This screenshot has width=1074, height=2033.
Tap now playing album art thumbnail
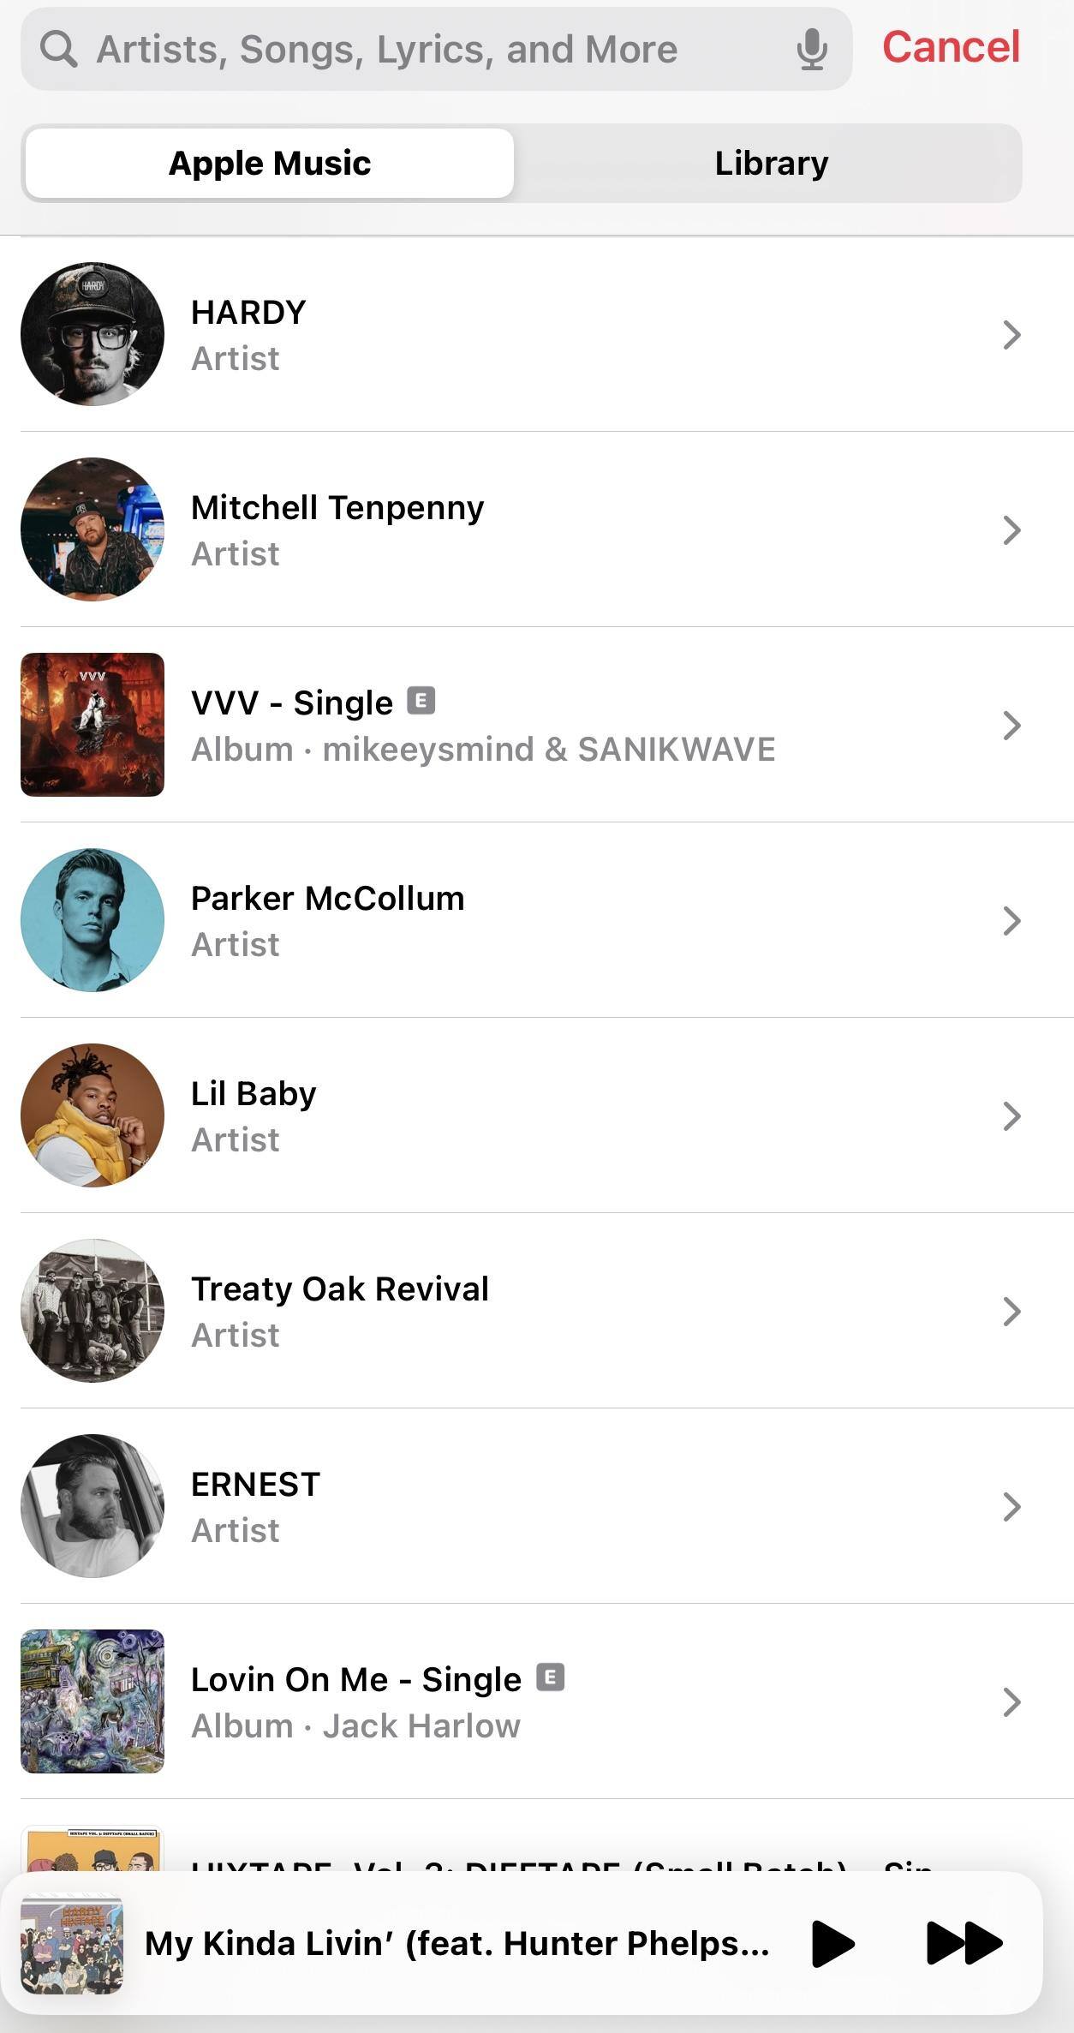72,1944
